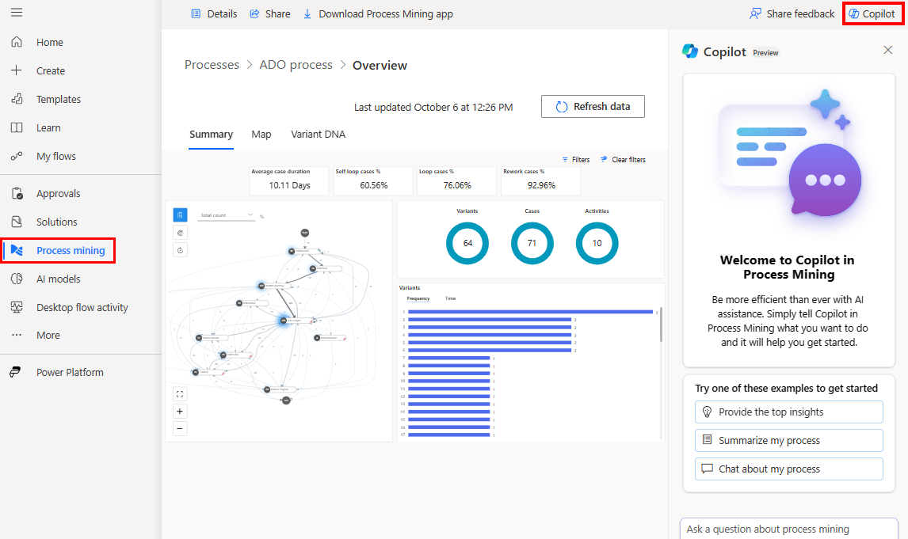
Task: Select Process mining in the navigation sidebar
Action: 58,250
